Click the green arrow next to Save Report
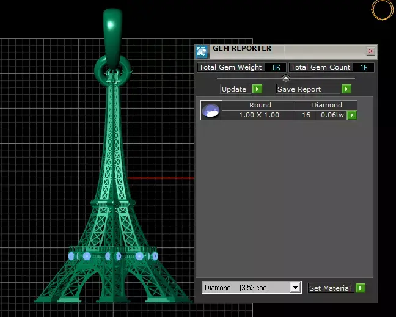This screenshot has width=396, height=317. (346, 89)
